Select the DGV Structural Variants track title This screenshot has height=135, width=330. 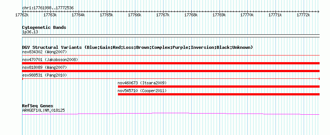click(x=138, y=47)
